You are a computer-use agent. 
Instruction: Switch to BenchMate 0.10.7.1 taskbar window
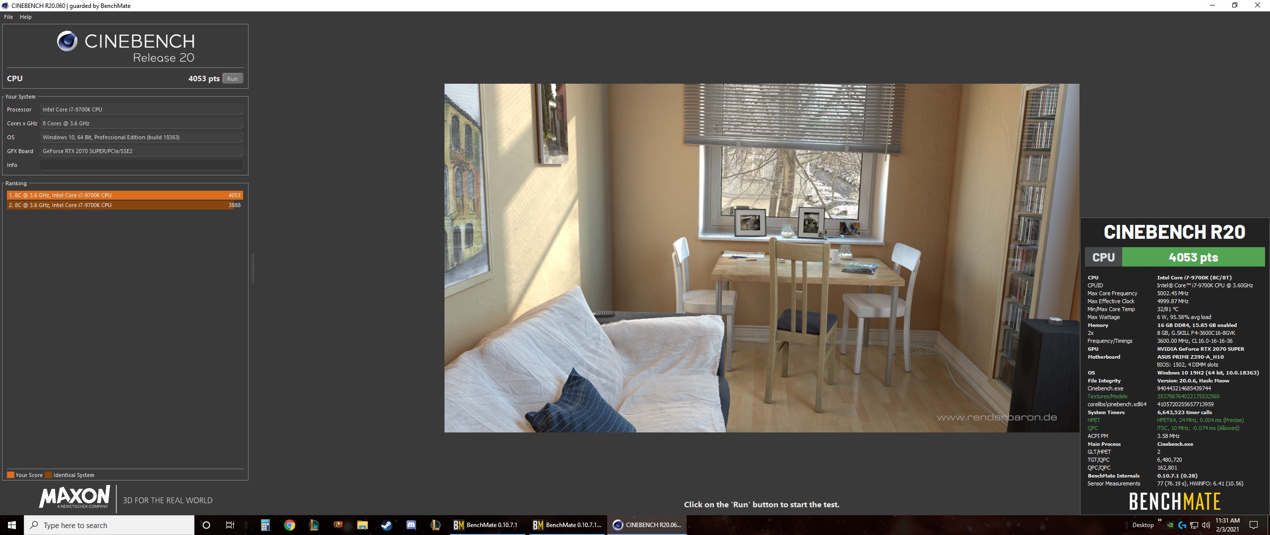coord(488,525)
